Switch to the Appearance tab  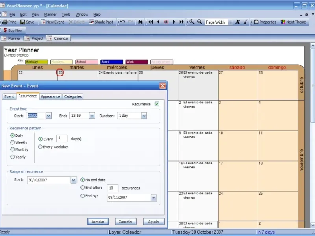[50, 96]
